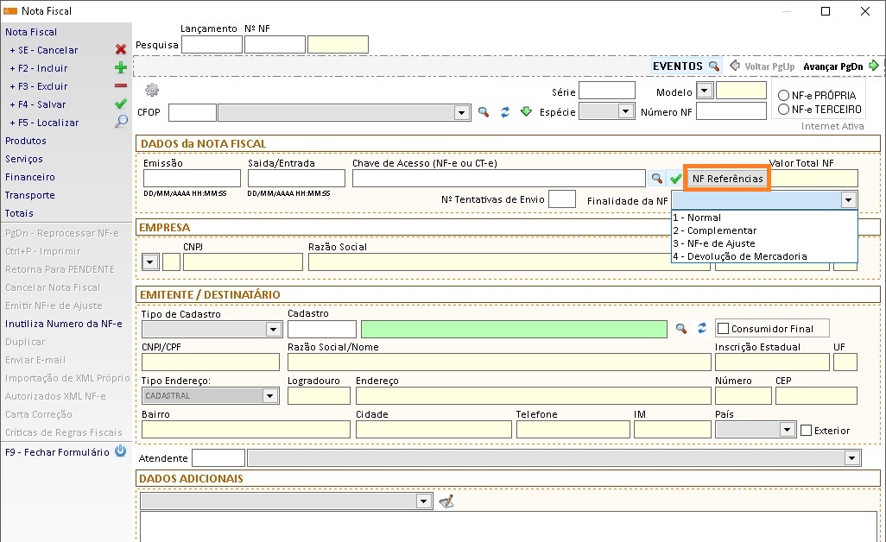The height and width of the screenshot is (542, 886).
Task: Enable the Consumidor Final checkbox
Action: (x=724, y=328)
